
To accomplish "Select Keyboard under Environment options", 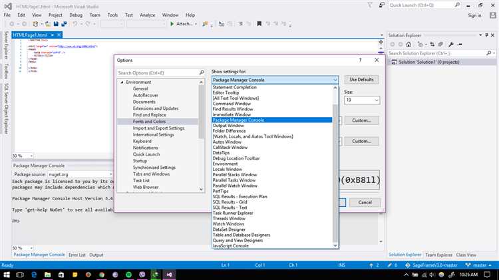I will click(x=142, y=141).
